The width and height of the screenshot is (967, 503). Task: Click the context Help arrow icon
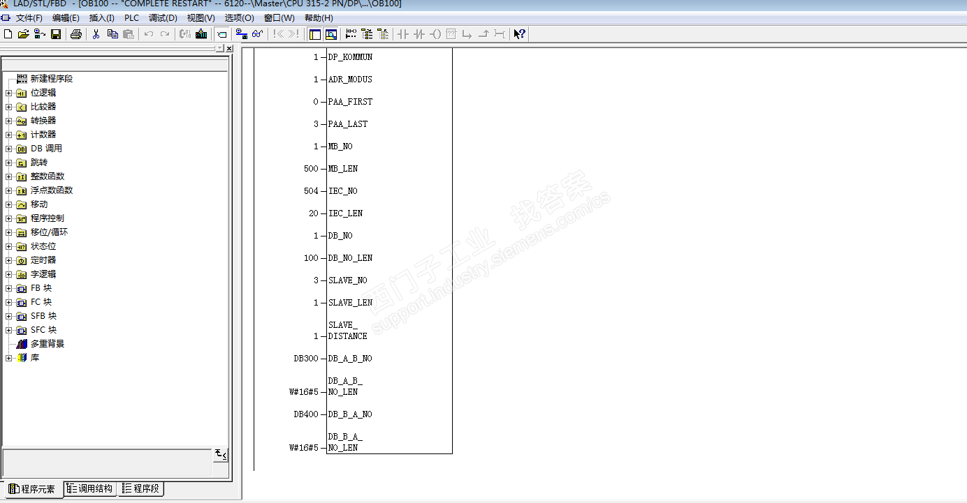coord(519,33)
